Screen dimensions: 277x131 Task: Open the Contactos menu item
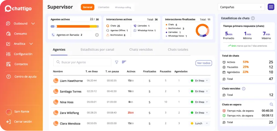21,64
